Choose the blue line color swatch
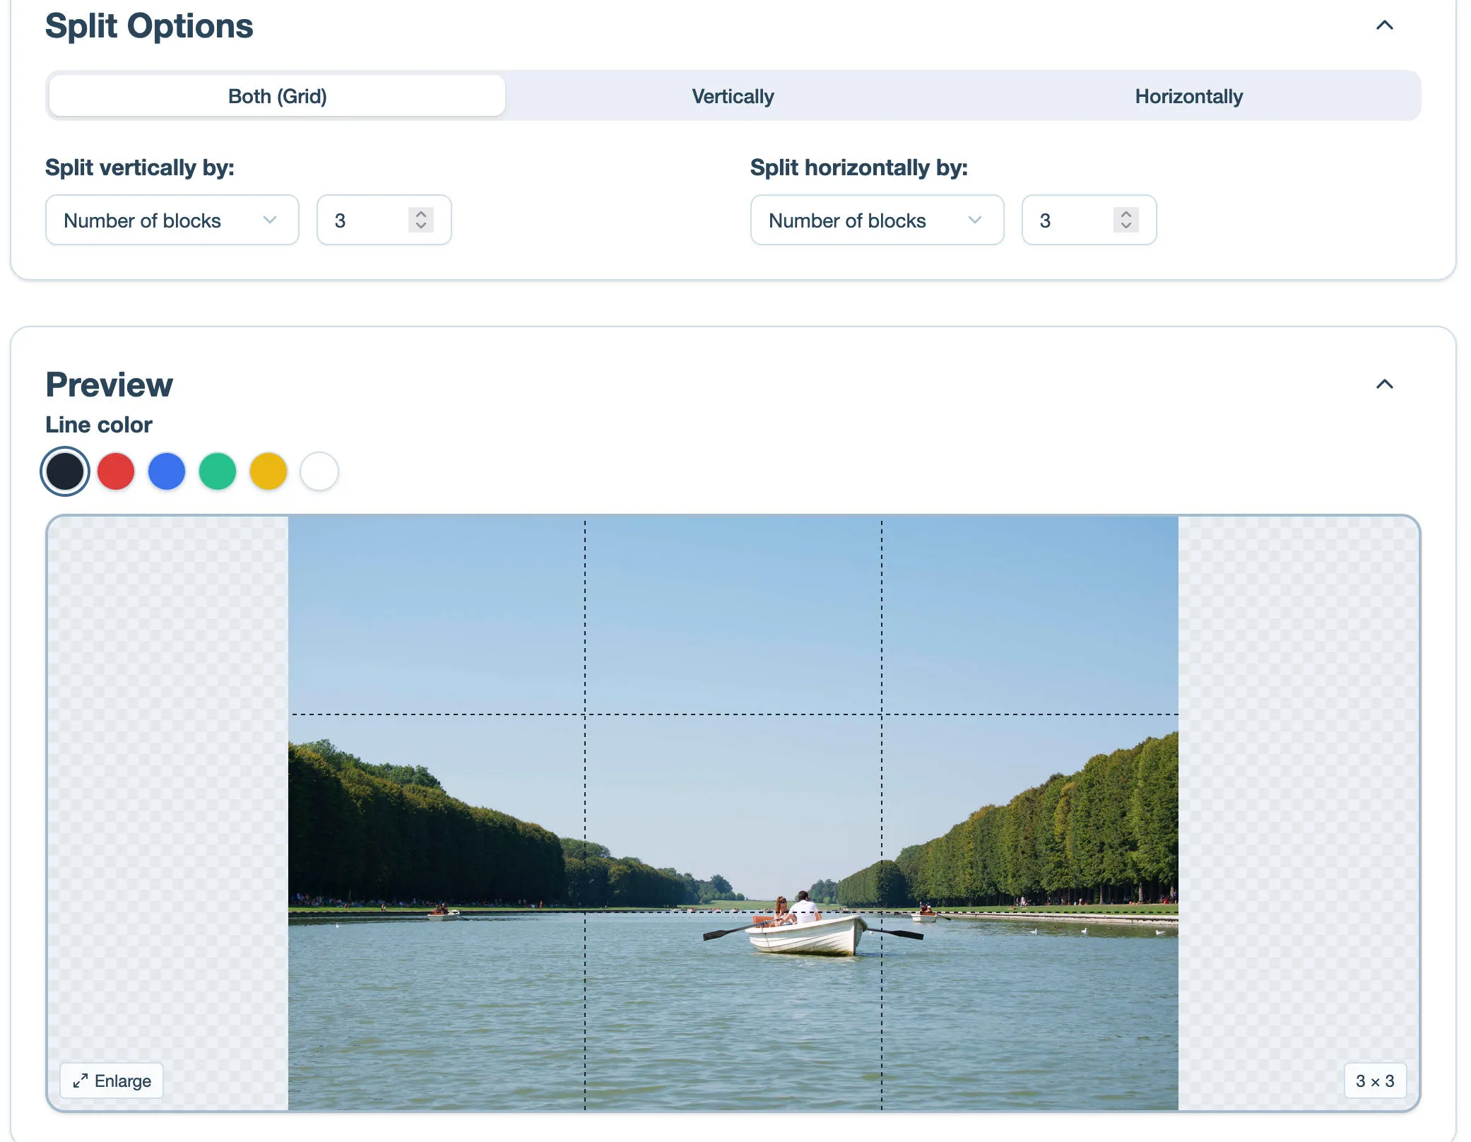Viewport: 1471px width, 1142px height. (x=167, y=471)
